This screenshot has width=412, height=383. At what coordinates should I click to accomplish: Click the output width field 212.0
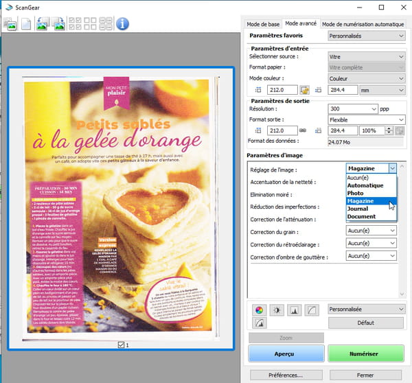coord(282,130)
